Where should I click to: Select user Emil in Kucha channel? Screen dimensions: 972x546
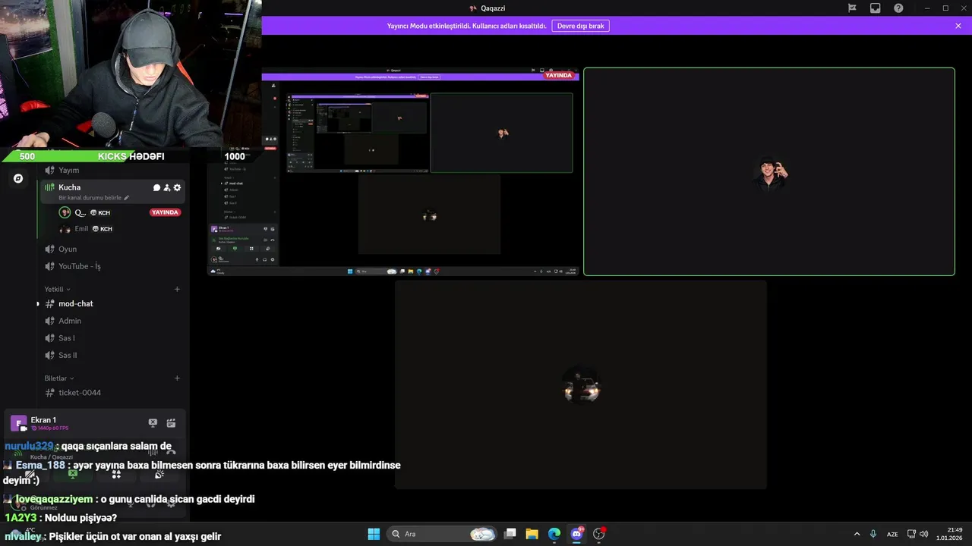[121, 229]
